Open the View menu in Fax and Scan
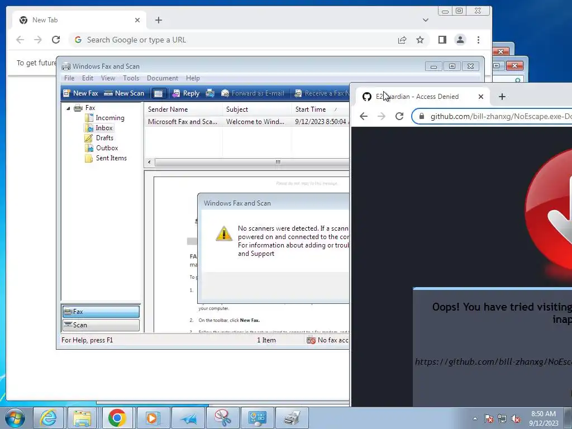Screen dimensions: 572x429 [x=108, y=78]
